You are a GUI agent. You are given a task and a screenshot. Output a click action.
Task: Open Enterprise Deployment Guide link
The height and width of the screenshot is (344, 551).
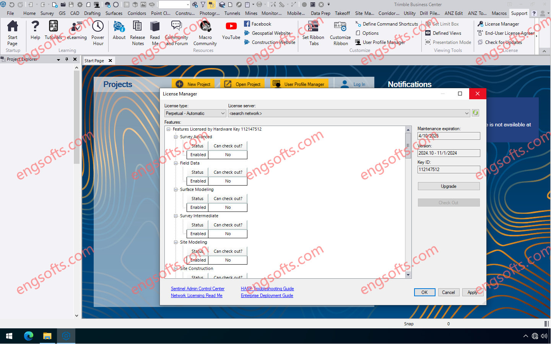click(267, 296)
